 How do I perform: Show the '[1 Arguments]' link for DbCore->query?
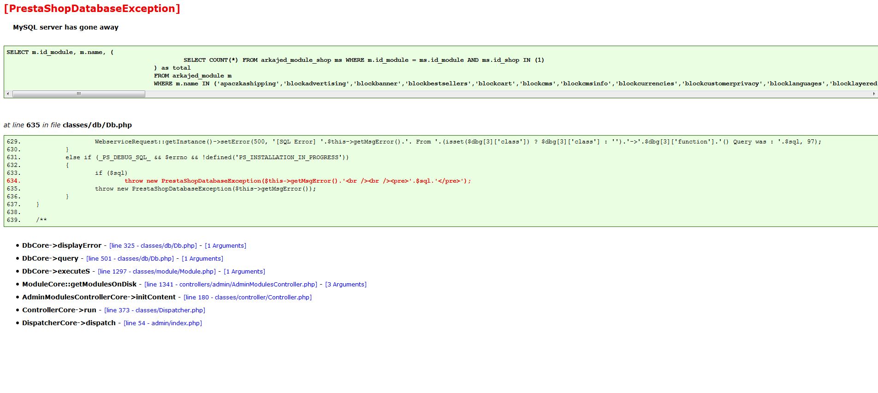pyautogui.click(x=202, y=259)
